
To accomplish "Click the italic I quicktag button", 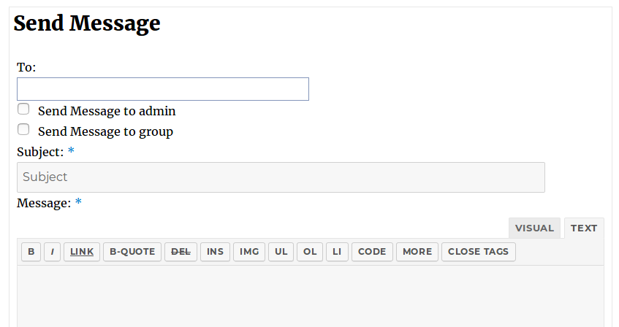I will click(x=52, y=252).
